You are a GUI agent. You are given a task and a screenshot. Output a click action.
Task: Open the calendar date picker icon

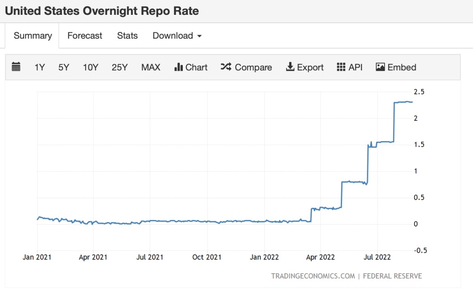pos(16,67)
